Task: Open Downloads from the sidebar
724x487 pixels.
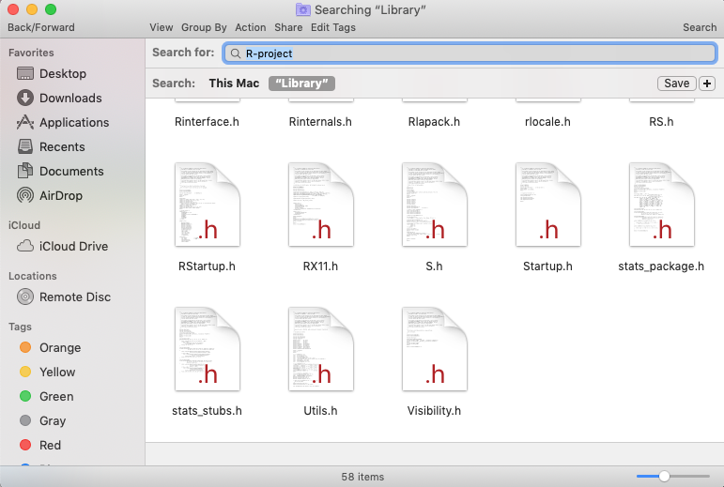Action: (69, 98)
